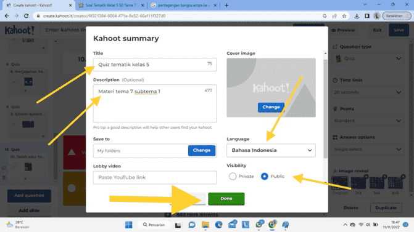The width and height of the screenshot is (414, 232).
Task: Click Change next to My folders
Action: pyautogui.click(x=202, y=150)
